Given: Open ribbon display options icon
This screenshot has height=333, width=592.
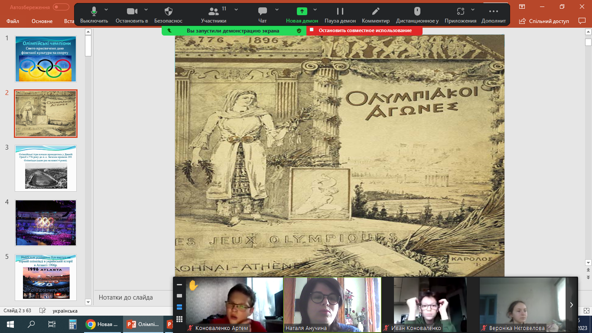Looking at the screenshot, I should (522, 7).
